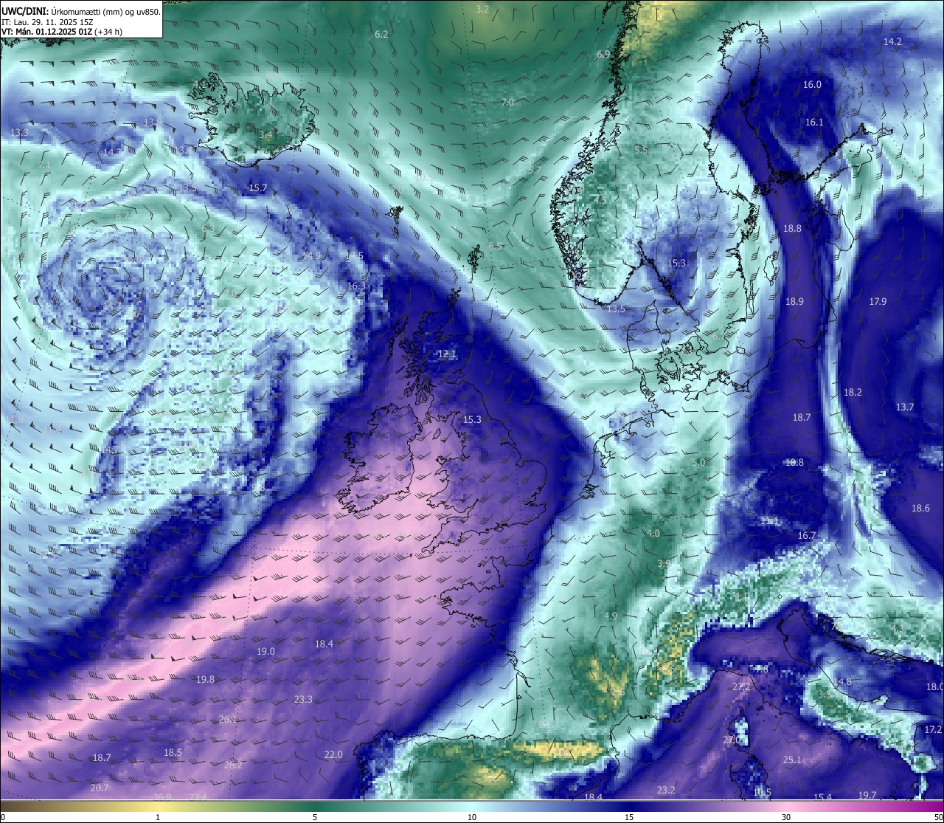Click the 14.2 value in top right

tap(892, 42)
